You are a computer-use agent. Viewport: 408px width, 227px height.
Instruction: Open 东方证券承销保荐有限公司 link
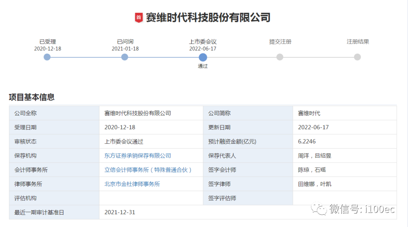[138, 156]
